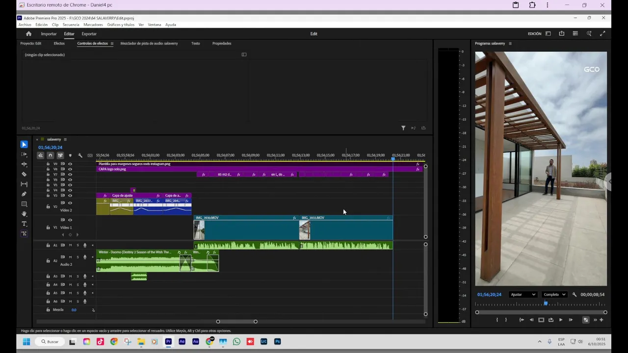The width and height of the screenshot is (628, 353).
Task: Open Programa: salaverry panel menu
Action: tap(510, 44)
